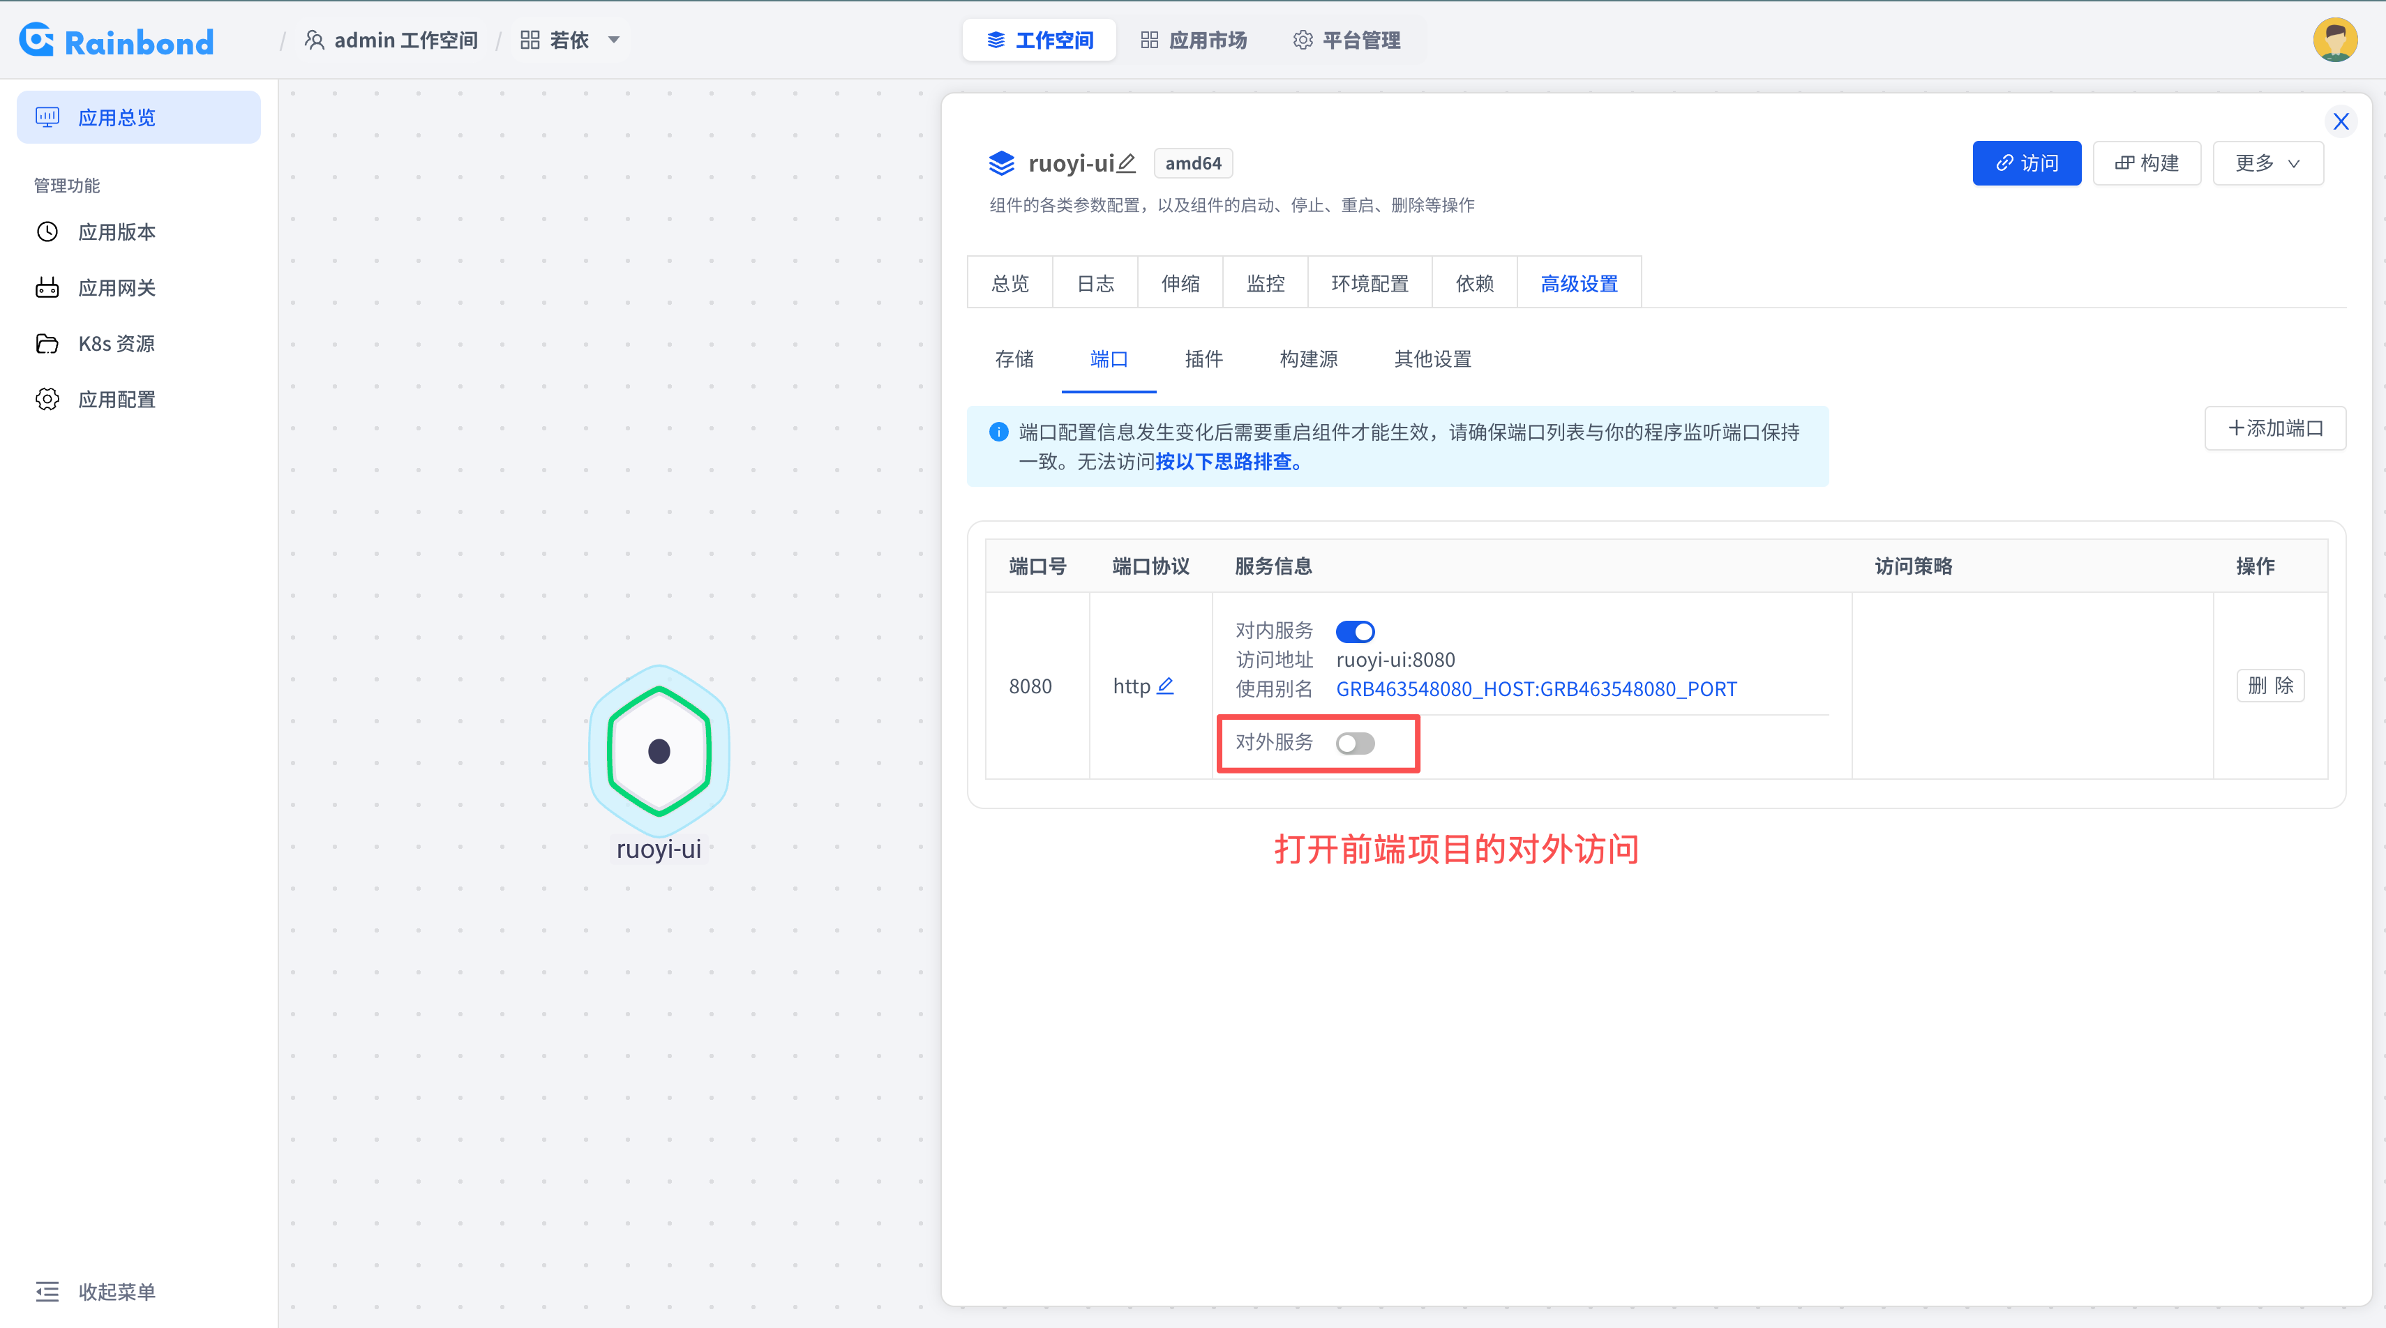Enable the 对外服务 external service switch

tap(1354, 743)
